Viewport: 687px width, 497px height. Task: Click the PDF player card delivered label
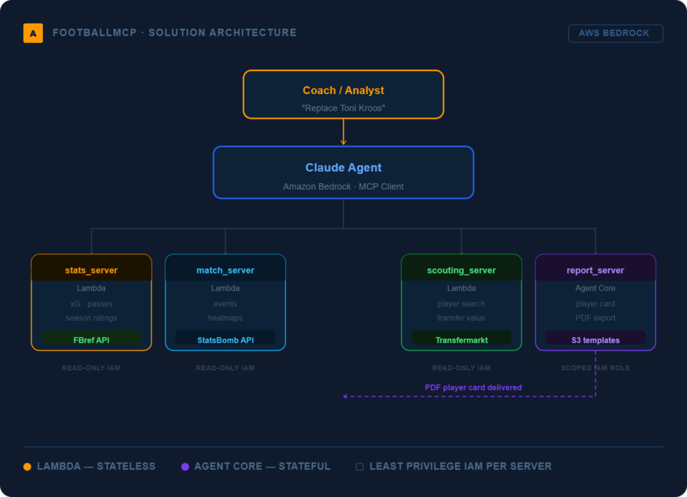point(473,387)
